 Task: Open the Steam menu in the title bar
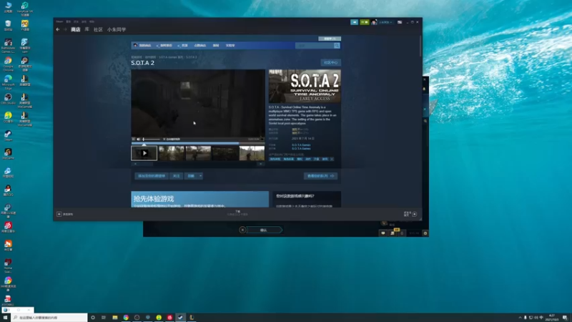[59, 21]
